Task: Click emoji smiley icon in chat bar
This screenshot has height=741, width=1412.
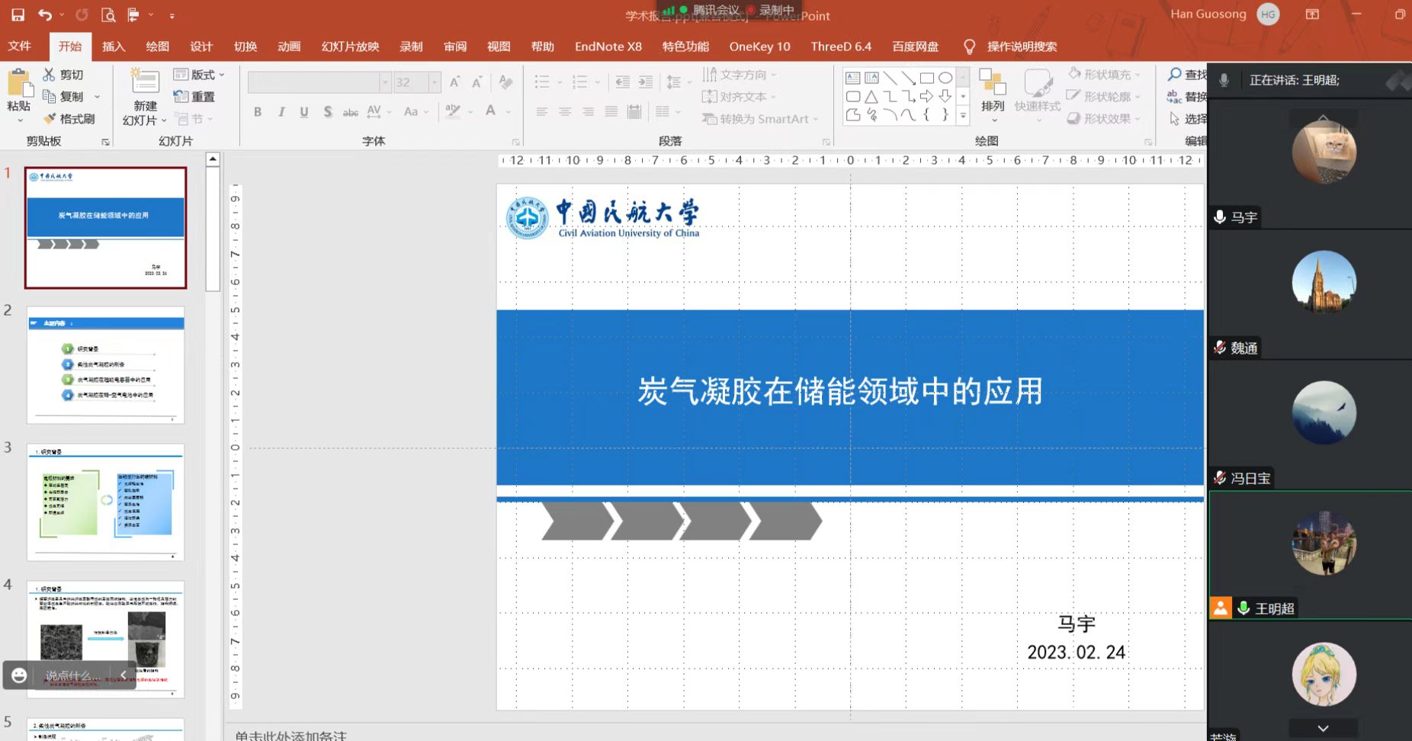Action: pos(19,675)
